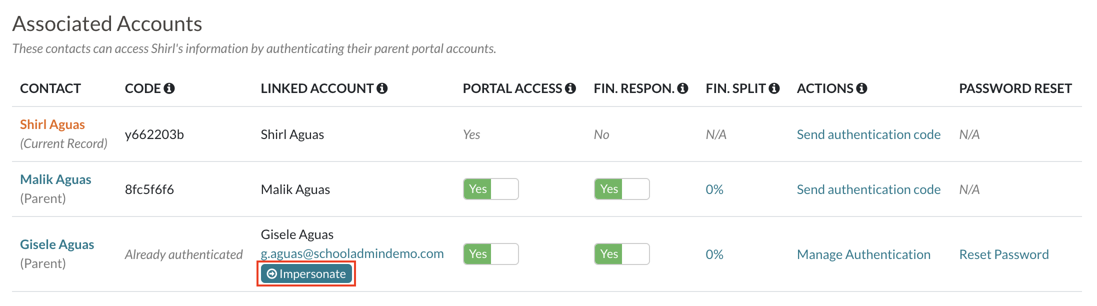This screenshot has width=1097, height=306.
Task: Toggle financial responsibility for Gisele Aguas
Action: click(622, 254)
